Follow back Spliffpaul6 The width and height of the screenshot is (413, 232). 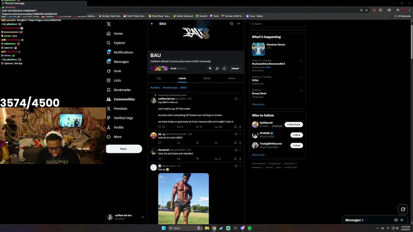tap(294, 124)
